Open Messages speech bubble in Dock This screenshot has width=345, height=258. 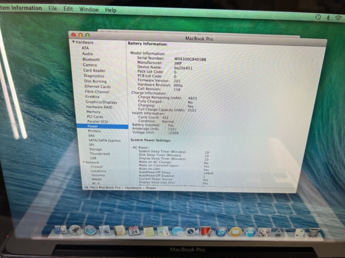(177, 232)
